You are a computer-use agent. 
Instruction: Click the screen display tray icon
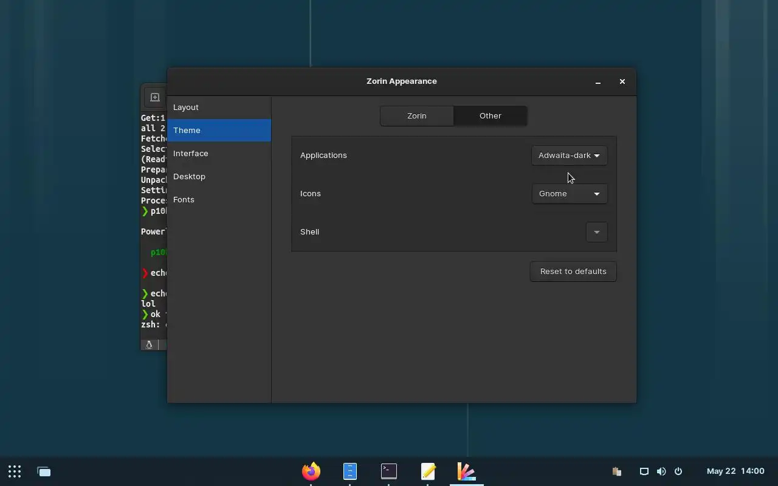pos(644,471)
